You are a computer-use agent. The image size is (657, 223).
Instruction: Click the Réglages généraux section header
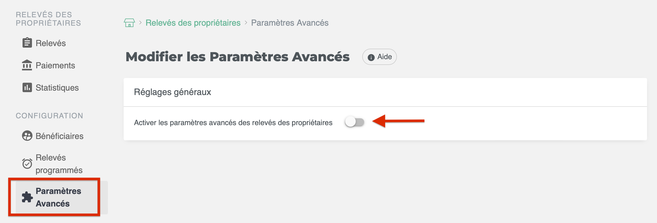tap(172, 92)
